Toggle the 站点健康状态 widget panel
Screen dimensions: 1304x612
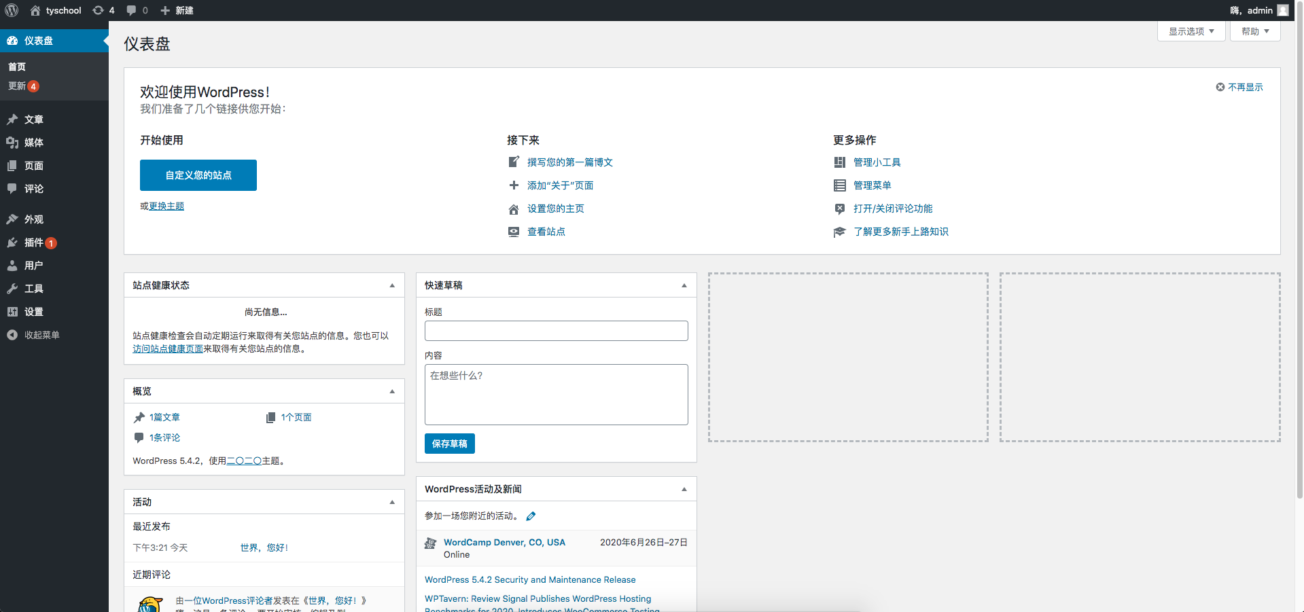[392, 285]
